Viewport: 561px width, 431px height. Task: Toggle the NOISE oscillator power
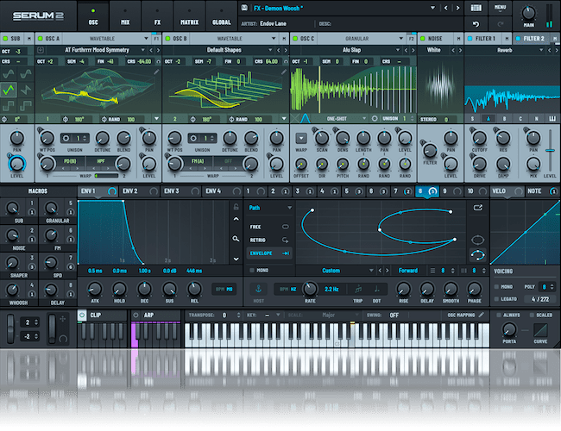point(423,38)
